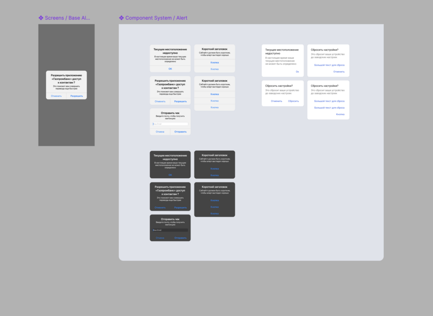Select Отправить чек title in the light alert

[x=170, y=113]
